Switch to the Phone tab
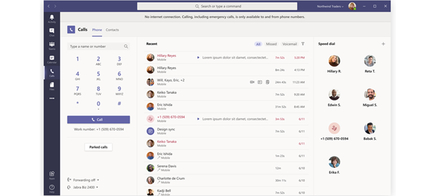This screenshot has width=445, height=196. [x=97, y=30]
